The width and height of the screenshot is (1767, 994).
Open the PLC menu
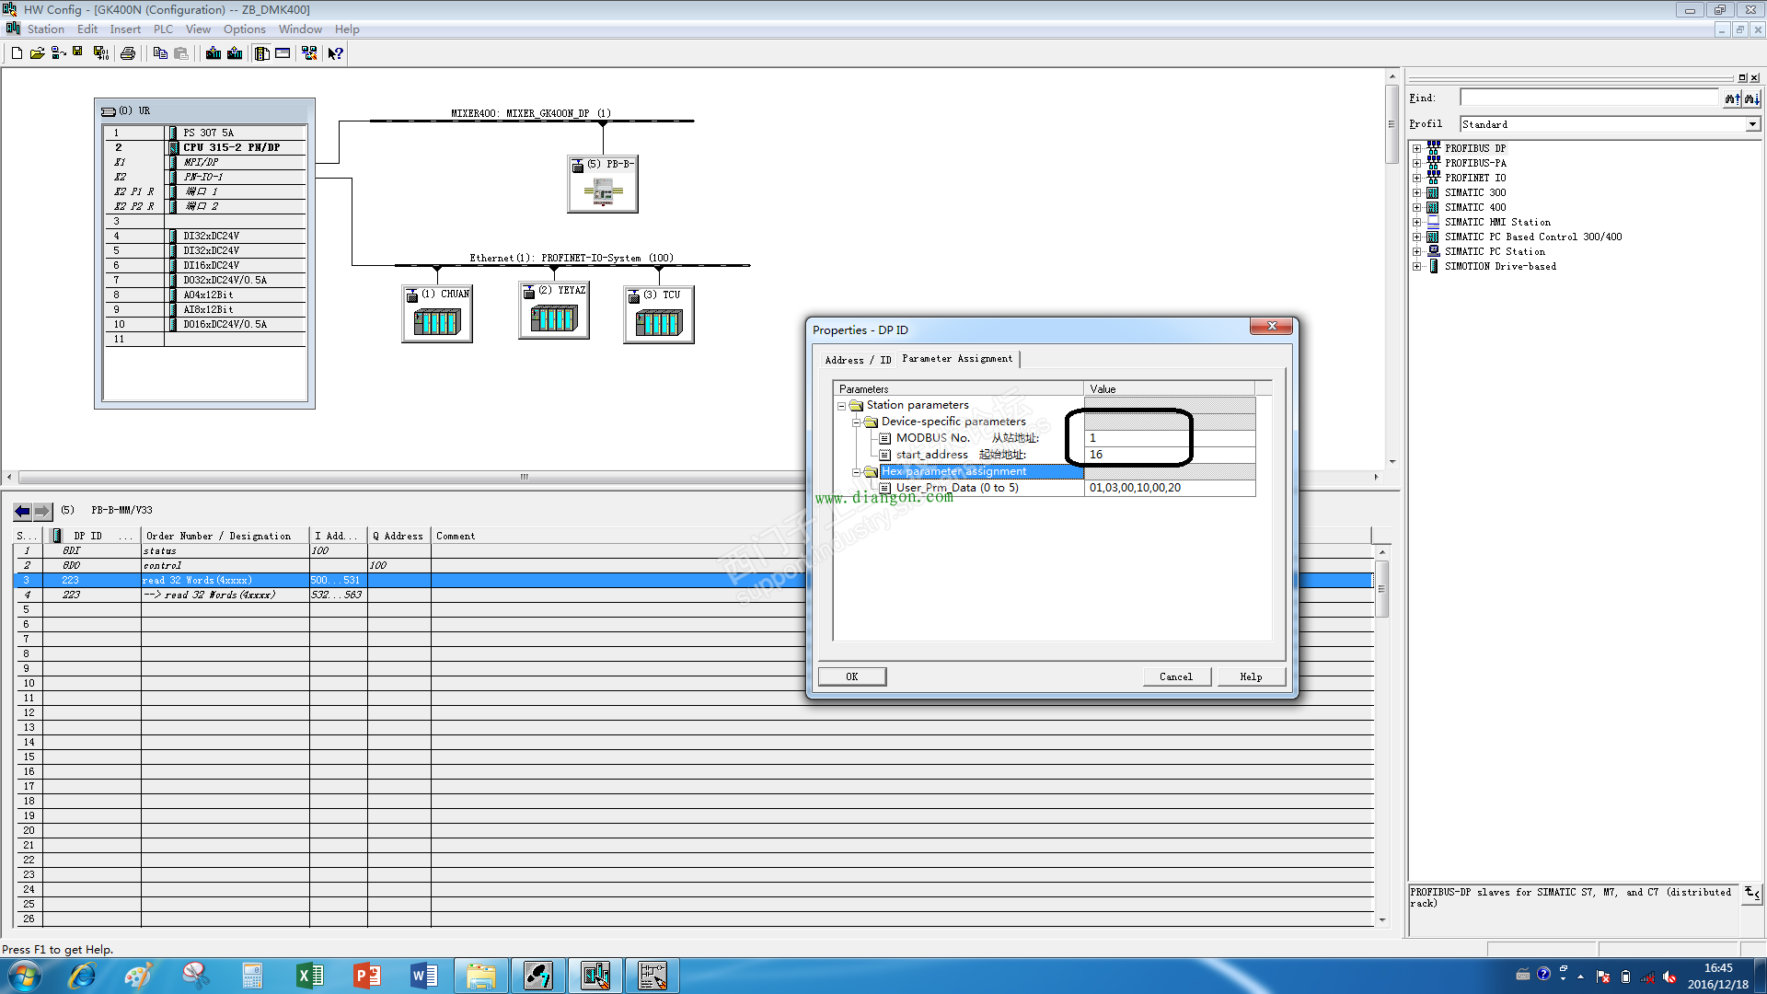coord(163,29)
